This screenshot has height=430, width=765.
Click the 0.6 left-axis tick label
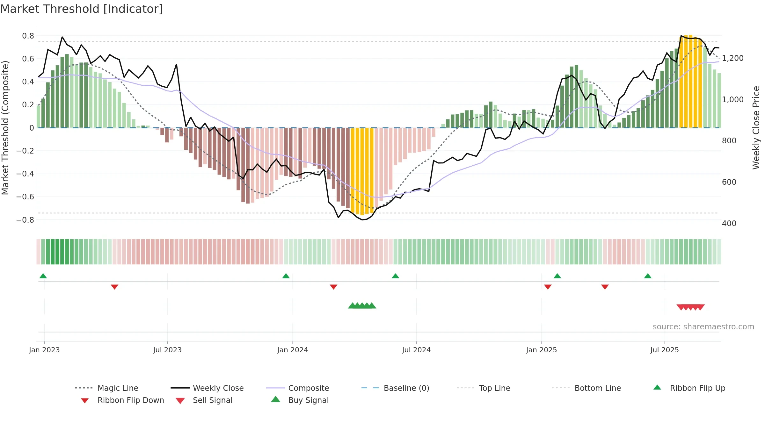point(28,59)
